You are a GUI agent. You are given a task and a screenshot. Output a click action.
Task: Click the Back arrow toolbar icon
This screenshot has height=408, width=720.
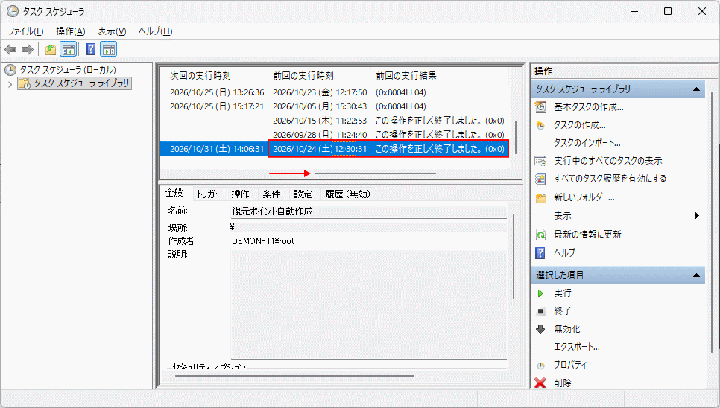point(10,49)
